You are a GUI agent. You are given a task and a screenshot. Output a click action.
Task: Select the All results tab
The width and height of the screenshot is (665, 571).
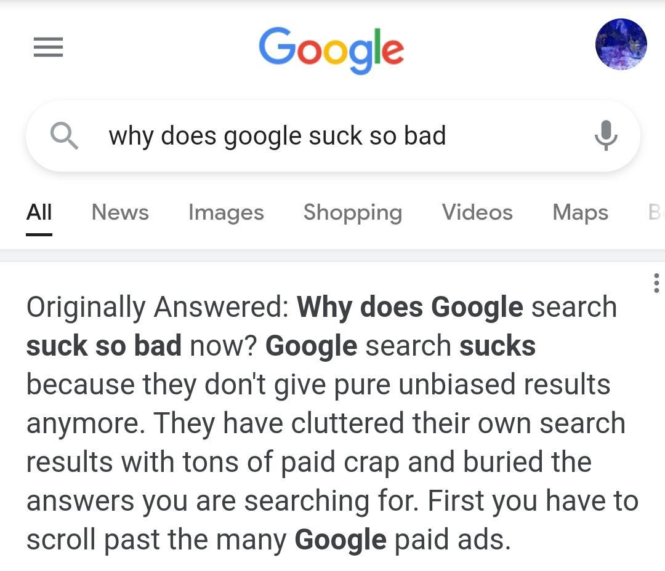[39, 212]
